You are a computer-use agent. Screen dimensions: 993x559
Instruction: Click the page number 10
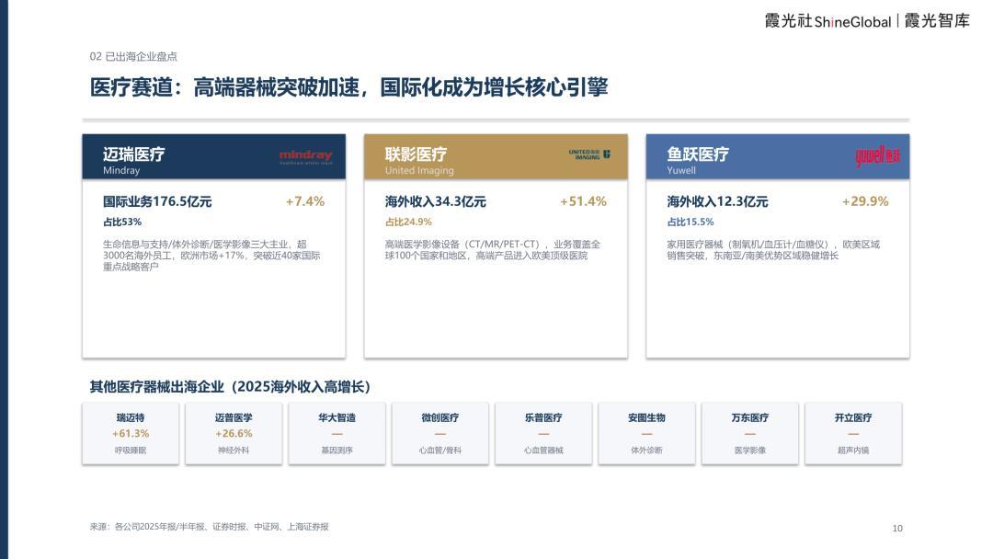pyautogui.click(x=897, y=528)
